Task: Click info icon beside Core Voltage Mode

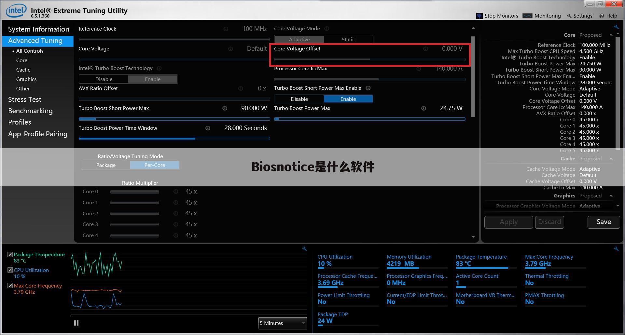Action: (x=326, y=29)
